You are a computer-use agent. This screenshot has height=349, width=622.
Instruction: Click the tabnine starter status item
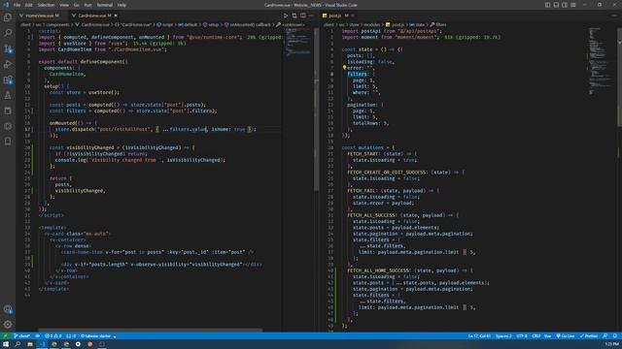coord(96,336)
